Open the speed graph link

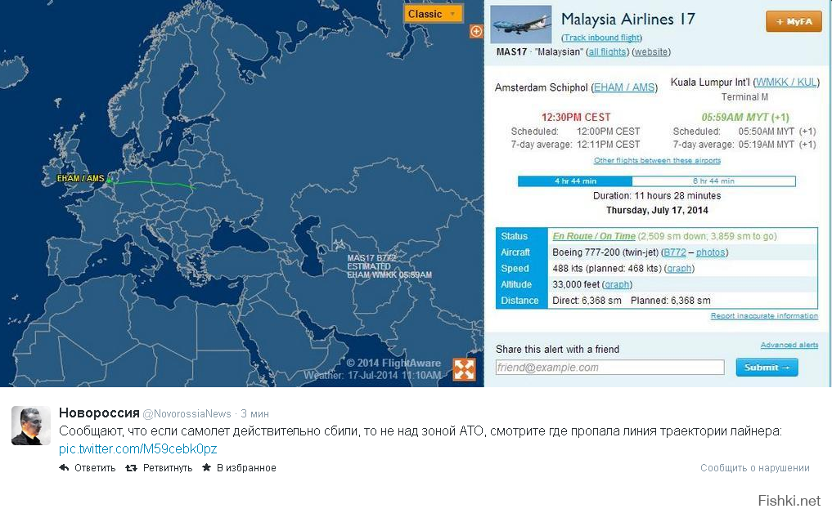click(x=679, y=268)
